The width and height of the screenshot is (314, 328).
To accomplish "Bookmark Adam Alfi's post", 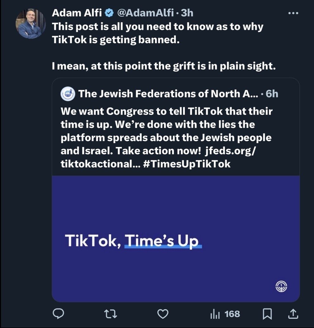I will coord(268,314).
